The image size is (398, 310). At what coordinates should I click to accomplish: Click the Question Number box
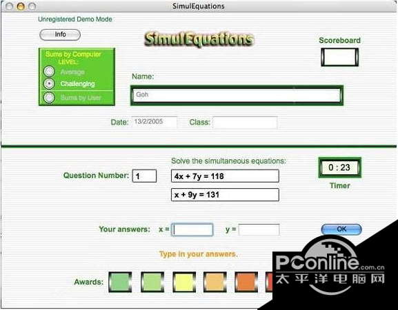pos(144,176)
